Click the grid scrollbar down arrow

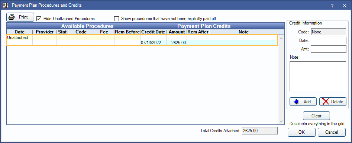(281, 121)
